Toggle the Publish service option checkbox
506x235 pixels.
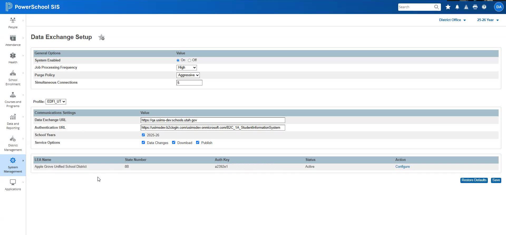(x=198, y=142)
